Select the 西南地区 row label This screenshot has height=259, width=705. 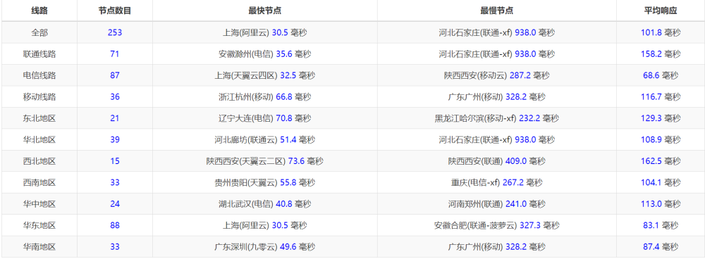(39, 183)
